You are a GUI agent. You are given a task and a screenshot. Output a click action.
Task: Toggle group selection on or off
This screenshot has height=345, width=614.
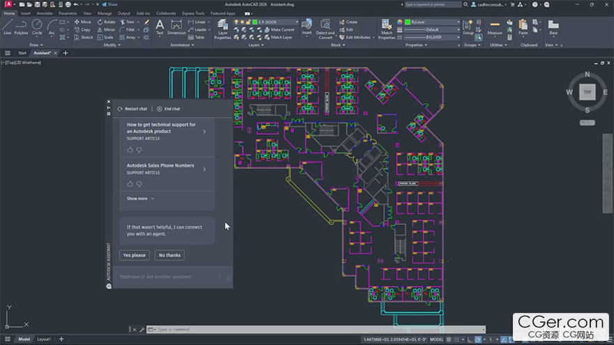(x=479, y=38)
